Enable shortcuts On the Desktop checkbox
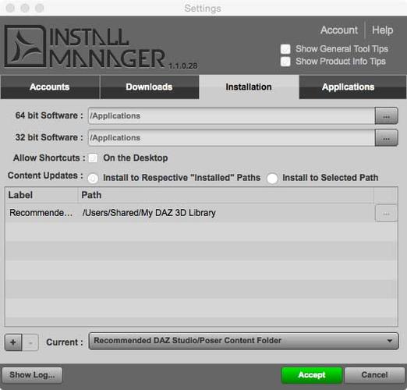This screenshot has width=407, height=390. tap(93, 158)
